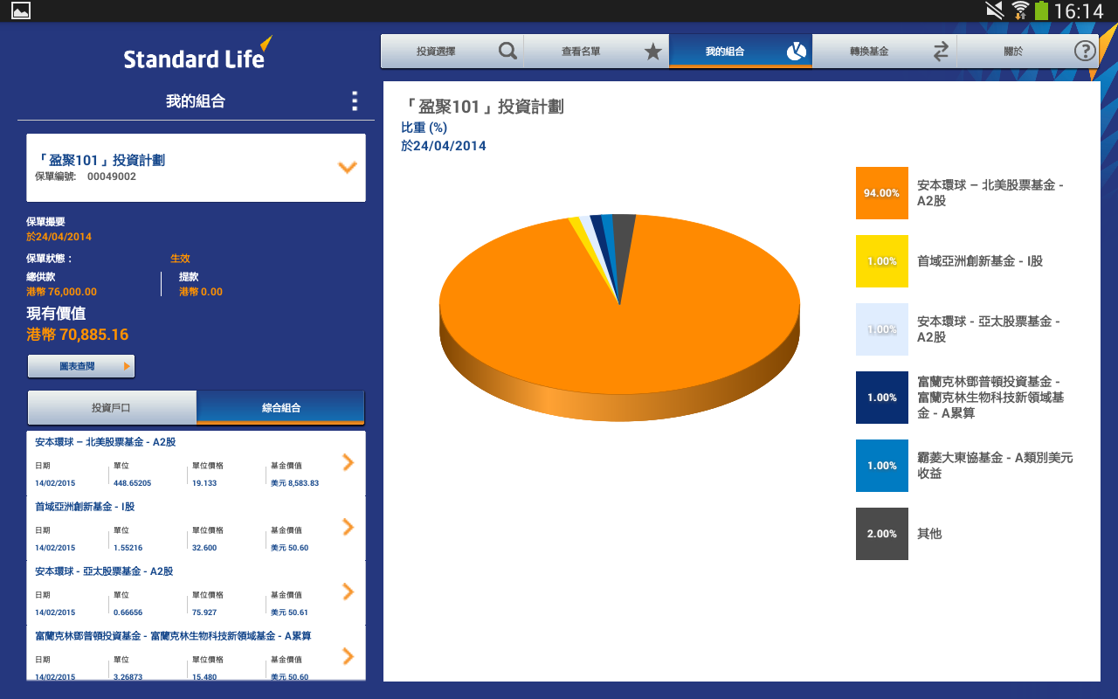Switch to the 轉換基金 tab
Viewport: 1118px width, 699px height.
click(885, 52)
